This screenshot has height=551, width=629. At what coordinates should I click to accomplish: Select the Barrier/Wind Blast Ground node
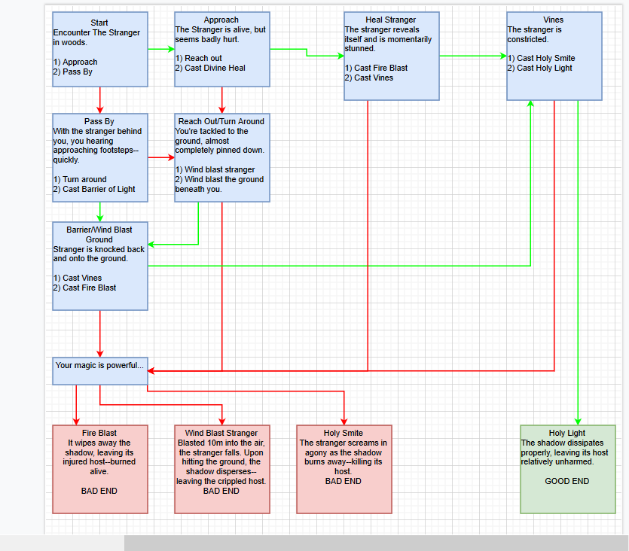[100, 266]
